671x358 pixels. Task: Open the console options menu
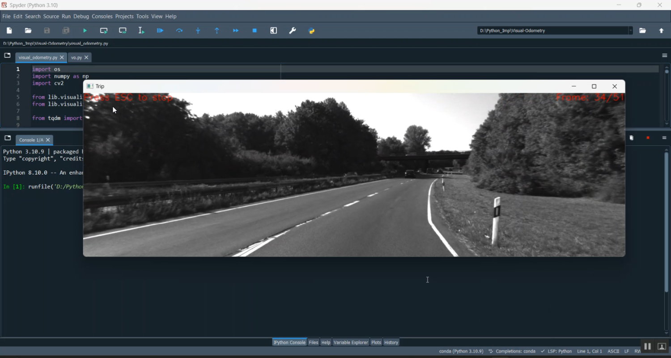click(664, 138)
